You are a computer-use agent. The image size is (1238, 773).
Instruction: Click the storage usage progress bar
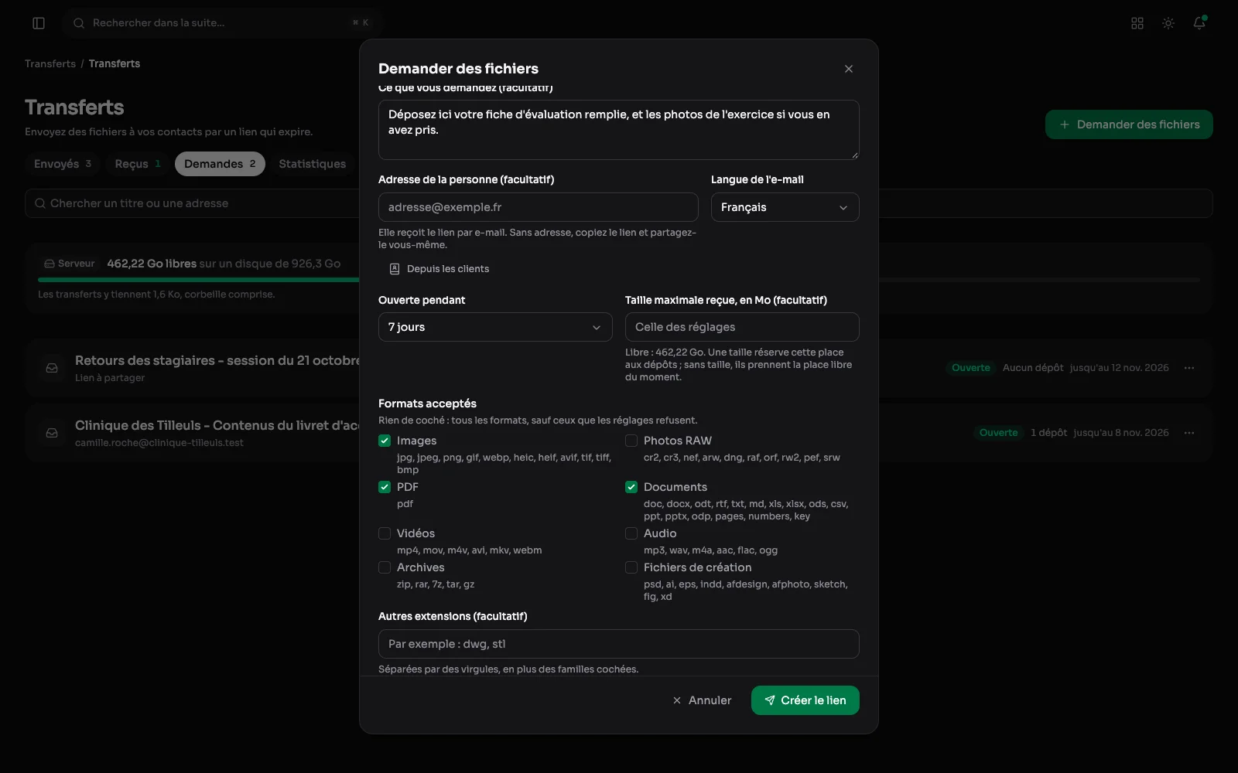click(619, 280)
